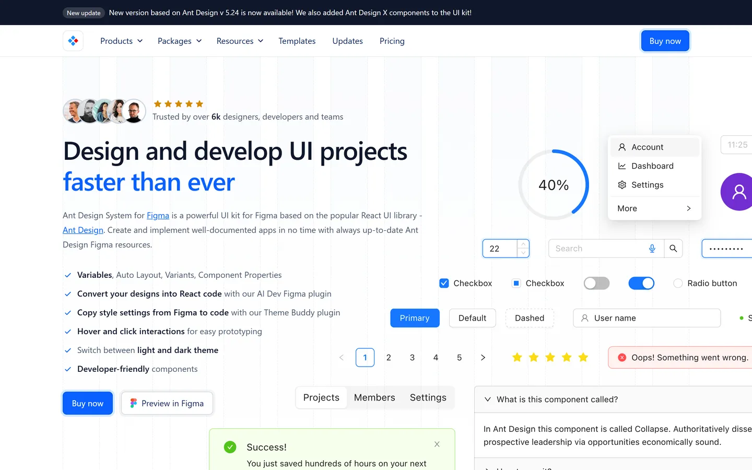Open Updates in the navigation bar
752x470 pixels.
347,41
